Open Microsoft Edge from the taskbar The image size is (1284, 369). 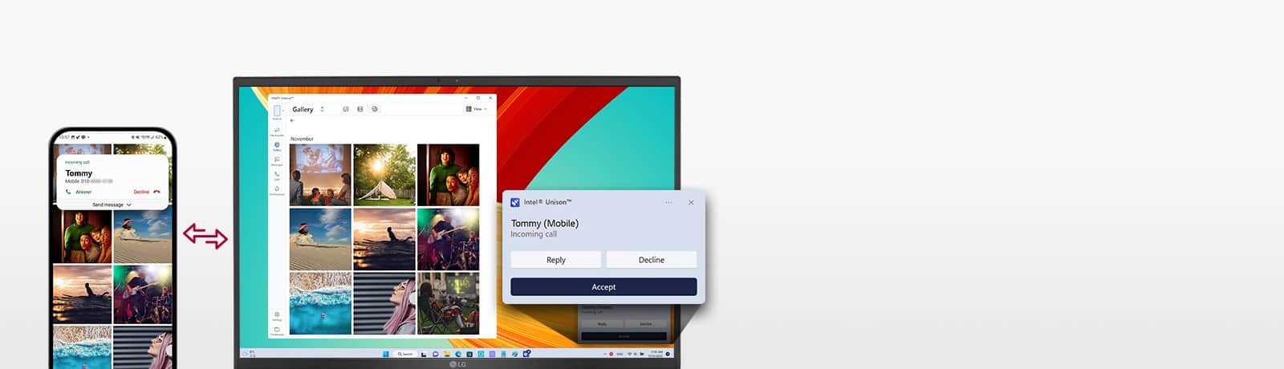coord(458,354)
